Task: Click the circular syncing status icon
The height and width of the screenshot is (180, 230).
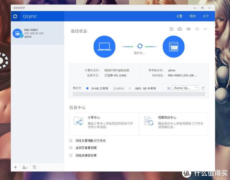Action: click(x=140, y=46)
